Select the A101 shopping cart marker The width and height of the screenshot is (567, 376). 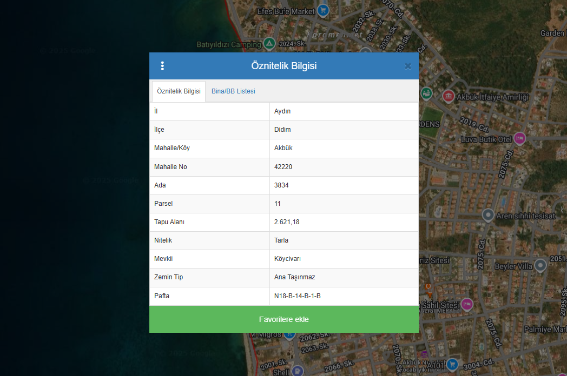coord(452,365)
